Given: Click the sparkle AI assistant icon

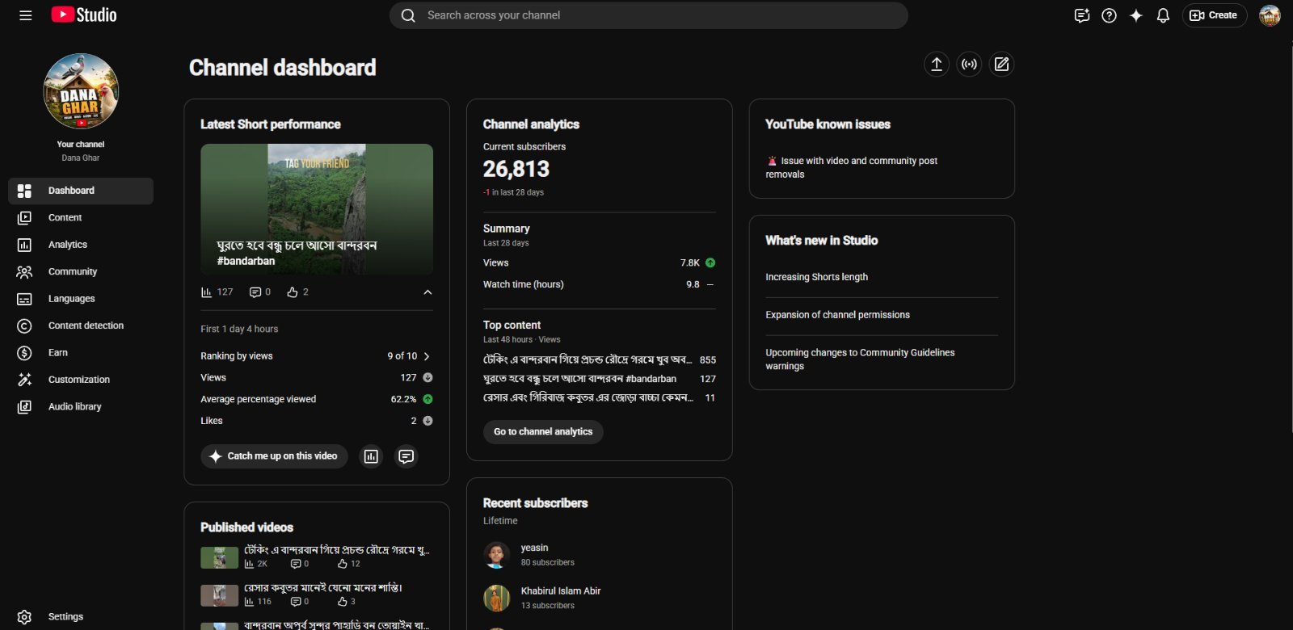Looking at the screenshot, I should pos(1136,15).
